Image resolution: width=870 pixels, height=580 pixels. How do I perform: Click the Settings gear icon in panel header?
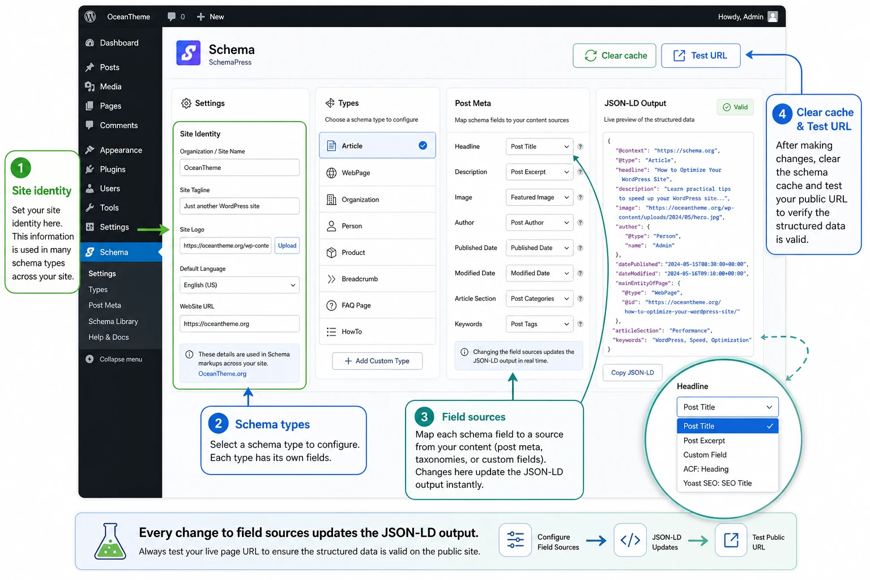186,103
